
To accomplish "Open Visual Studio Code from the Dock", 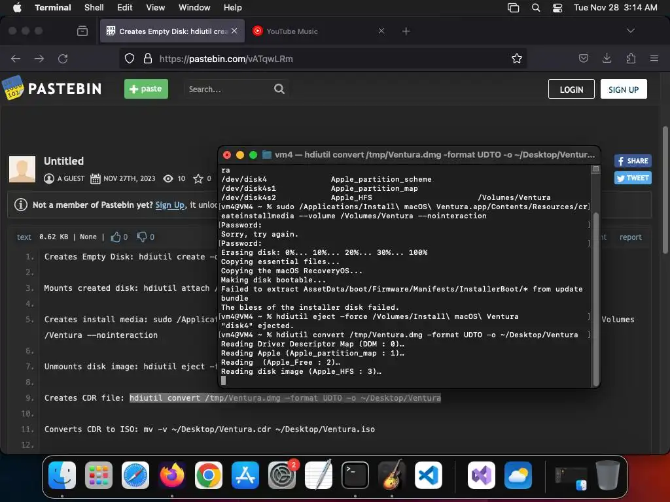I will point(428,475).
